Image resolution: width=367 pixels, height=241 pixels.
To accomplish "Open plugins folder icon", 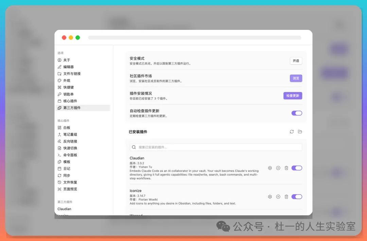I will 300,132.
